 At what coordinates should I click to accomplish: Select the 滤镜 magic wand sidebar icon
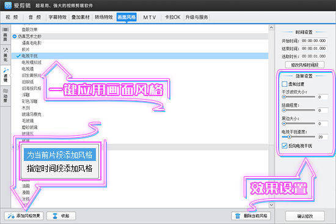[x=5, y=75]
